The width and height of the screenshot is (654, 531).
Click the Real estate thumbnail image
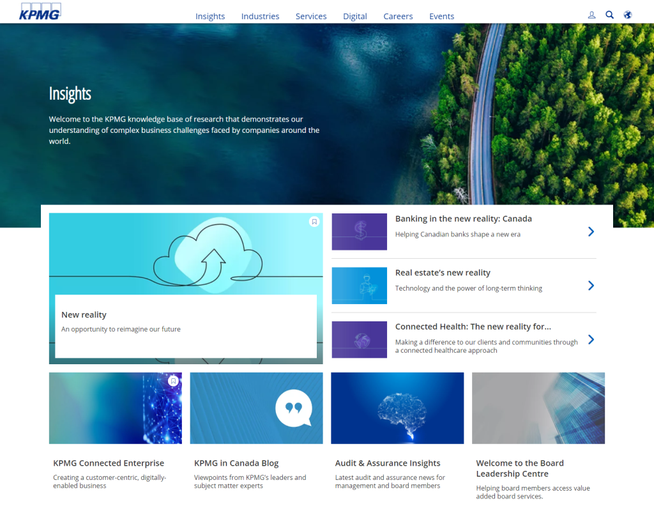click(x=359, y=286)
